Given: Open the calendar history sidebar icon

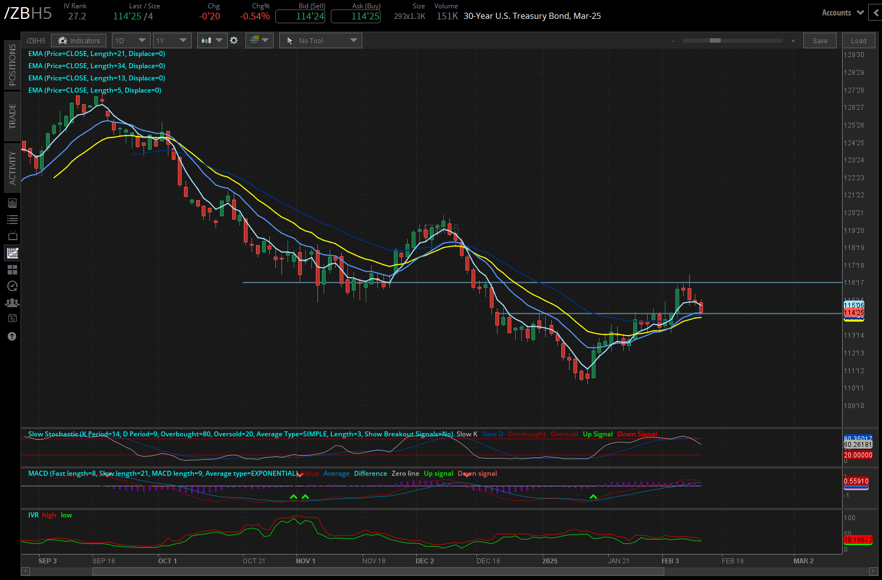Looking at the screenshot, I should [x=12, y=318].
